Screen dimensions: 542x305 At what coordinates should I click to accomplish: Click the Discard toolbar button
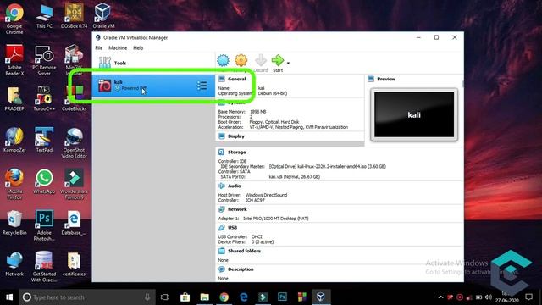tap(261, 64)
